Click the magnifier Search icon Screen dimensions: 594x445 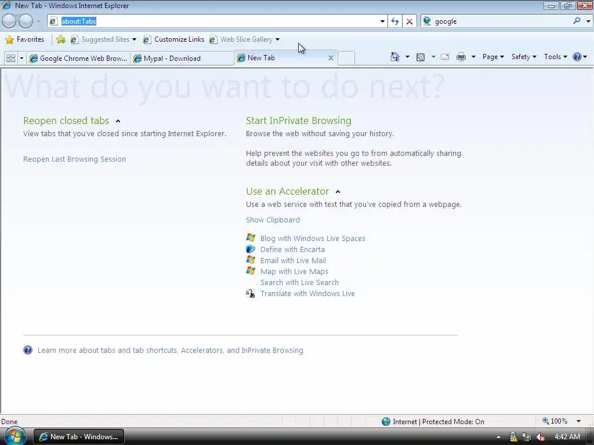[x=577, y=21]
